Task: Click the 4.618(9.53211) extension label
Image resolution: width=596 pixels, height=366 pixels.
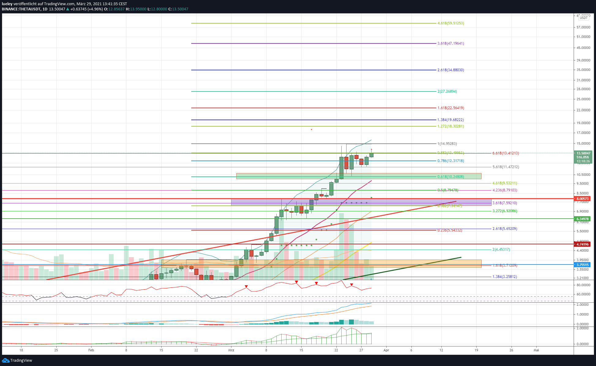Action: pos(504,183)
